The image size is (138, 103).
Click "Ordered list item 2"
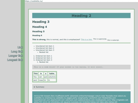click(44, 58)
